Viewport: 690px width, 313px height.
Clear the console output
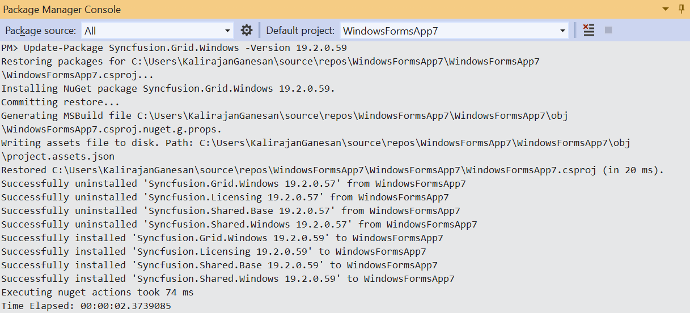(589, 31)
